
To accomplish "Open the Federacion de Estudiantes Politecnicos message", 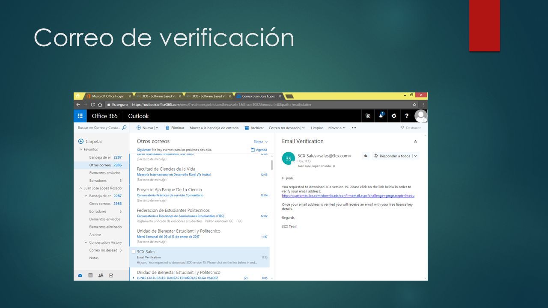I will point(200,216).
